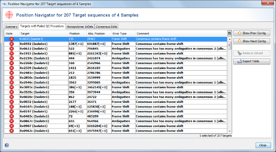Select the Rv0907 (Isolate1) target cell
276x152 pixels.
pos(43,126)
